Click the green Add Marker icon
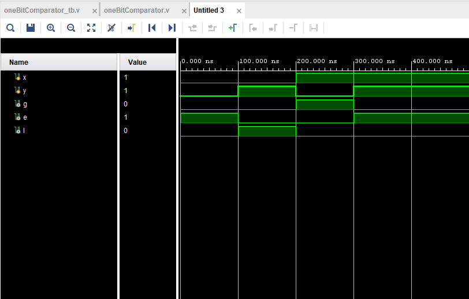Viewport: 469px width, 299px height. 232,28
